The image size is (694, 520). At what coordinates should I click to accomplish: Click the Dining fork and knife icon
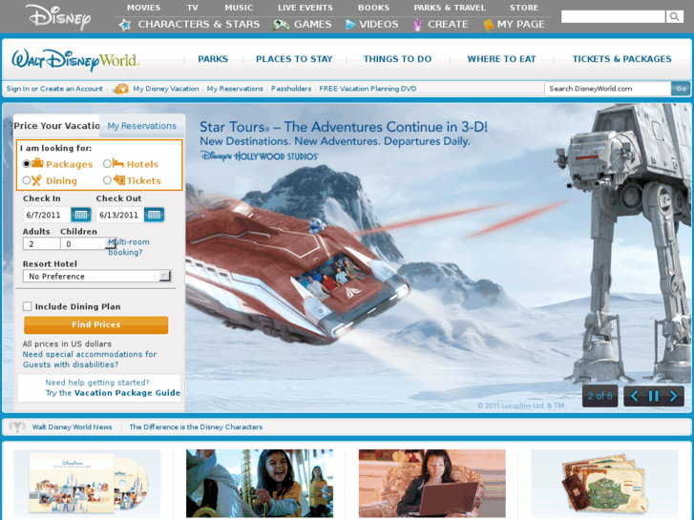[x=36, y=180]
